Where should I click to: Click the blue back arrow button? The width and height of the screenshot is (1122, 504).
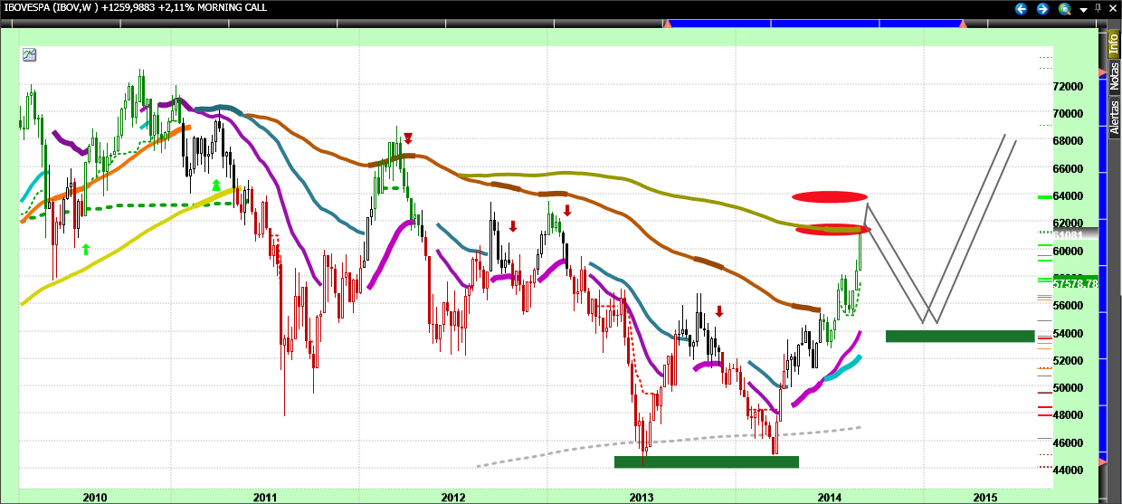point(1022,9)
